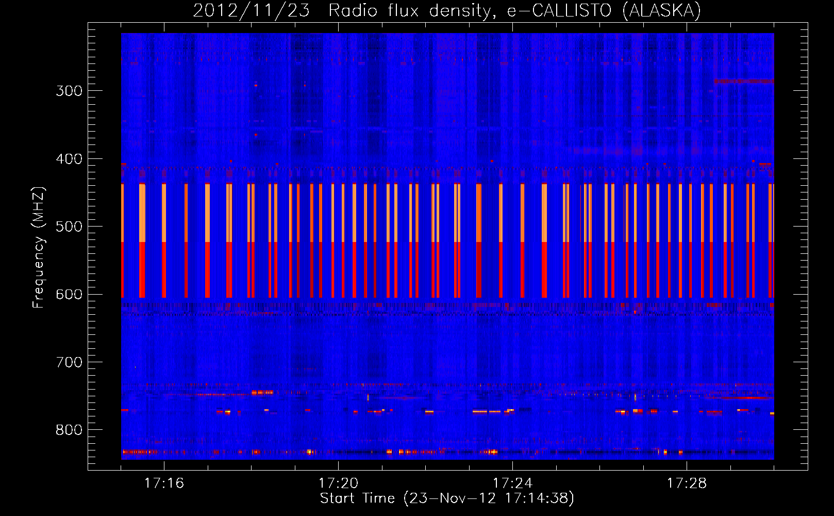
Task: Click the 300 frequency tick label
Action: coord(69,91)
